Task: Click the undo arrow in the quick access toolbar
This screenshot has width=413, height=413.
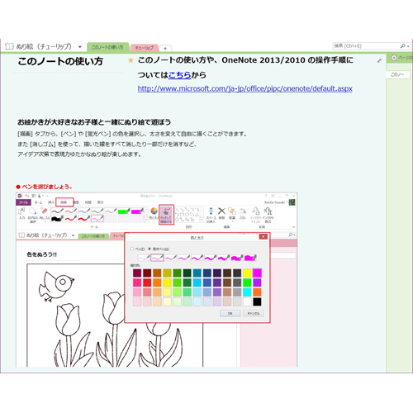Action: pyautogui.click(x=27, y=196)
